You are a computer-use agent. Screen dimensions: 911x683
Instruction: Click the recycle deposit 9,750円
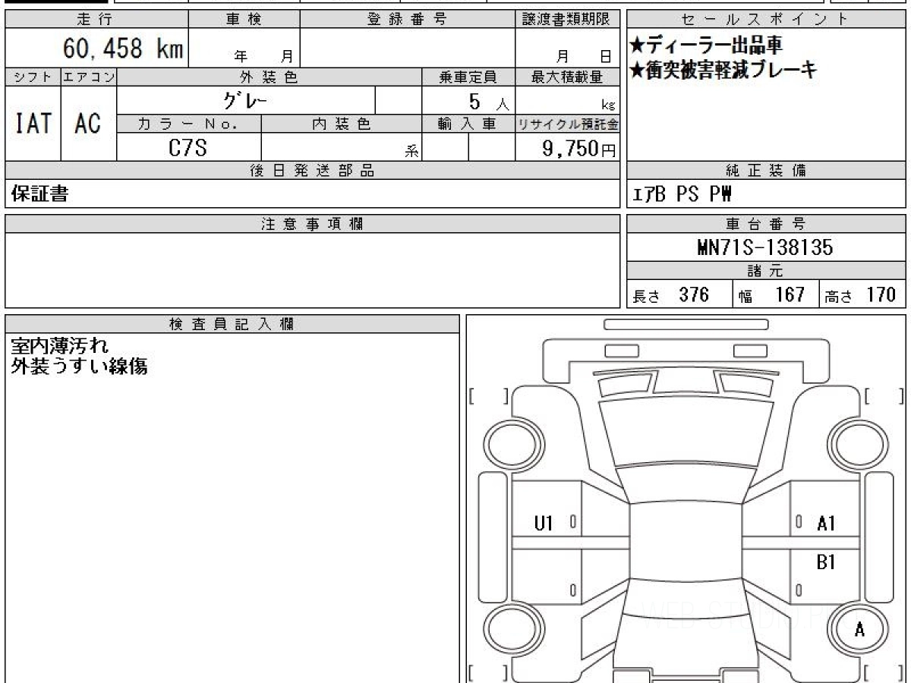pyautogui.click(x=578, y=149)
